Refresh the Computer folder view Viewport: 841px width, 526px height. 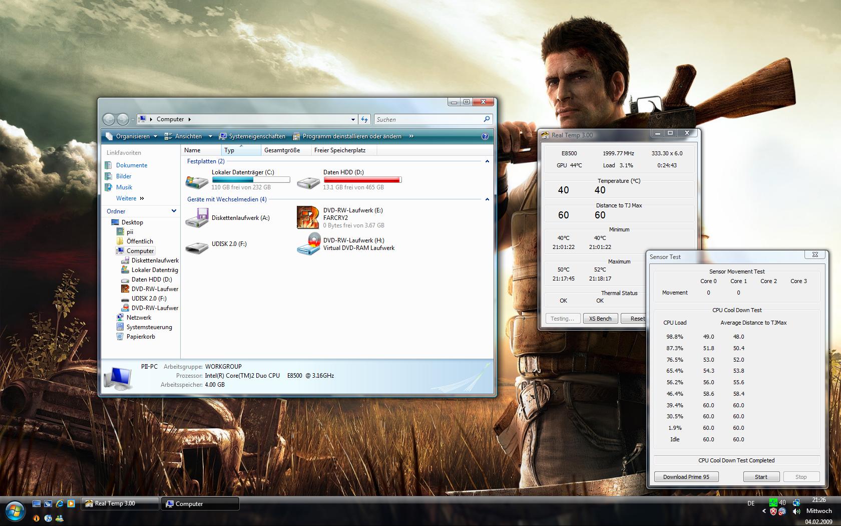(x=364, y=119)
